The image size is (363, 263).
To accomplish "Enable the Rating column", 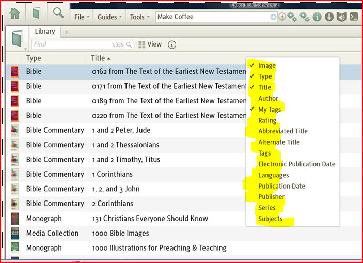I will (x=267, y=120).
